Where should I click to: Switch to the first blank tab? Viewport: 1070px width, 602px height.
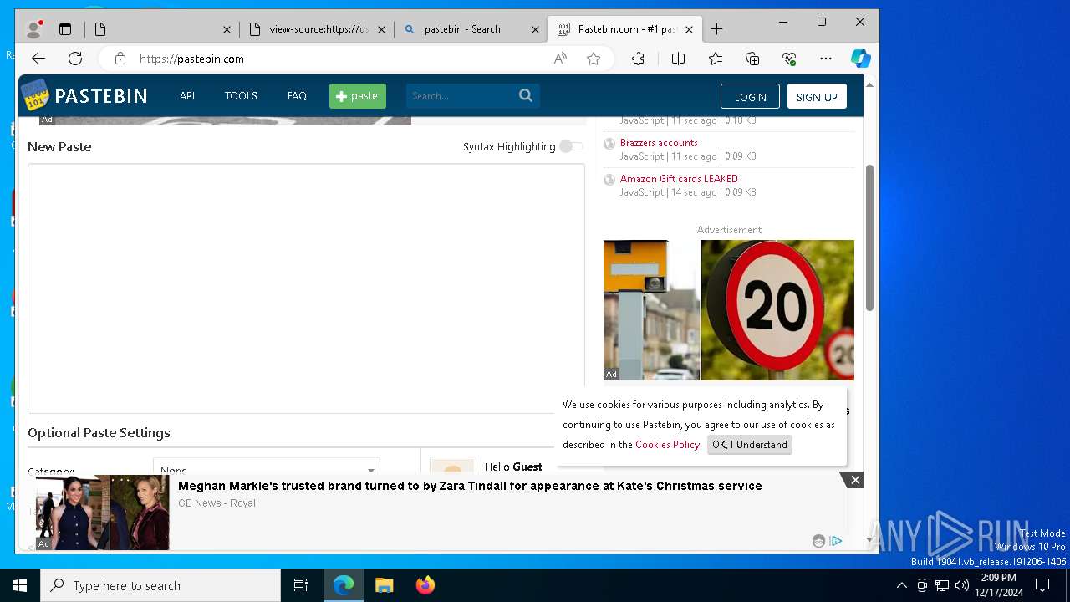(162, 29)
